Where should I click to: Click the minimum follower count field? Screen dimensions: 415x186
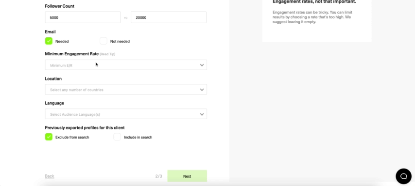pyautogui.click(x=83, y=17)
